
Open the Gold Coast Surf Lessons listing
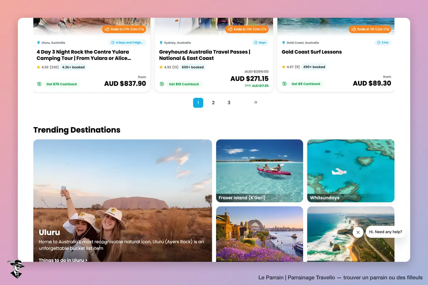coord(312,52)
